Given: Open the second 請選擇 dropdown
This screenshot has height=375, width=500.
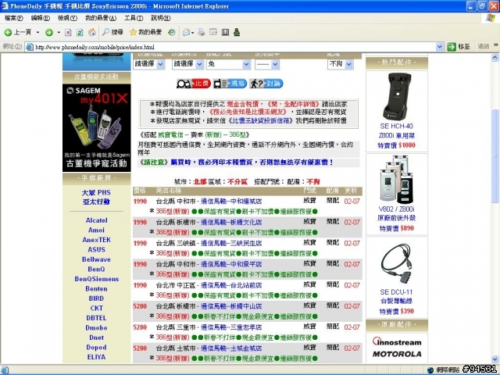Looking at the screenshot, I should [187, 64].
